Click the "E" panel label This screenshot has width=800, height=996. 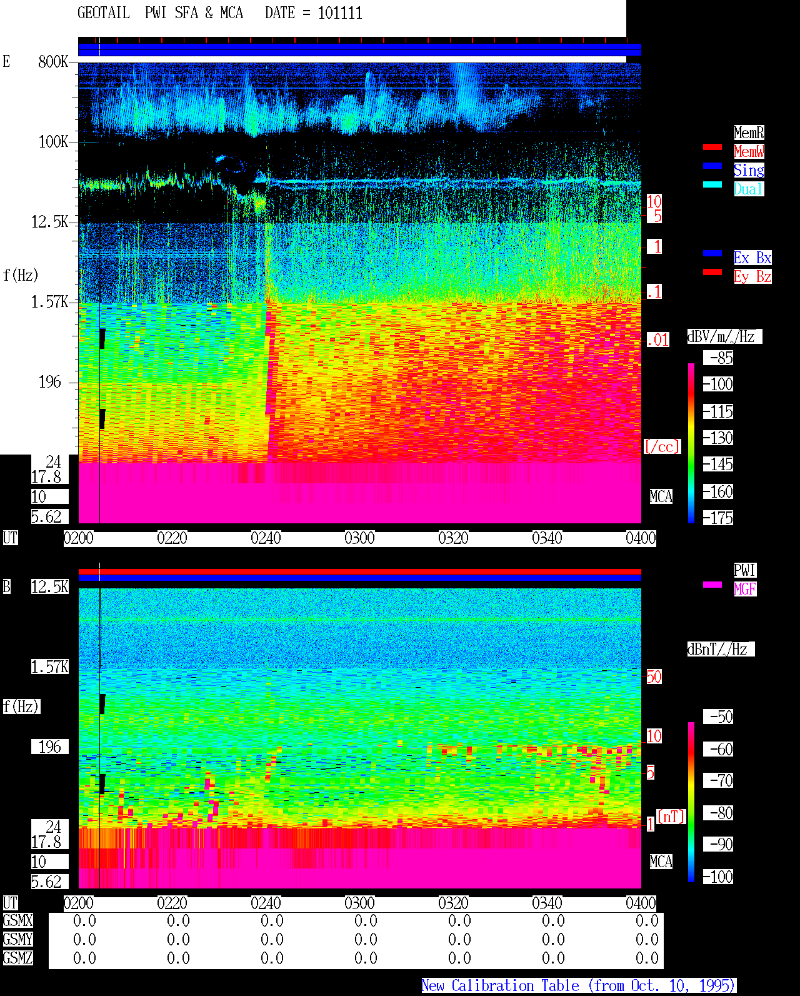click(x=6, y=61)
